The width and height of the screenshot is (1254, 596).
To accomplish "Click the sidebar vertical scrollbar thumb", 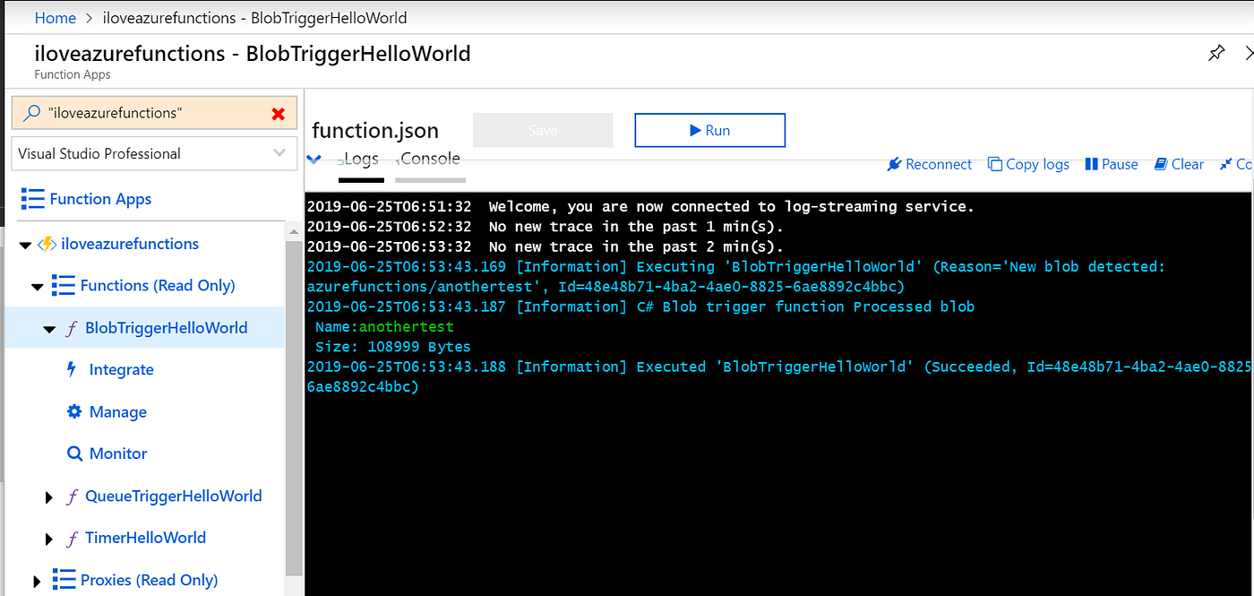I will coord(294,408).
